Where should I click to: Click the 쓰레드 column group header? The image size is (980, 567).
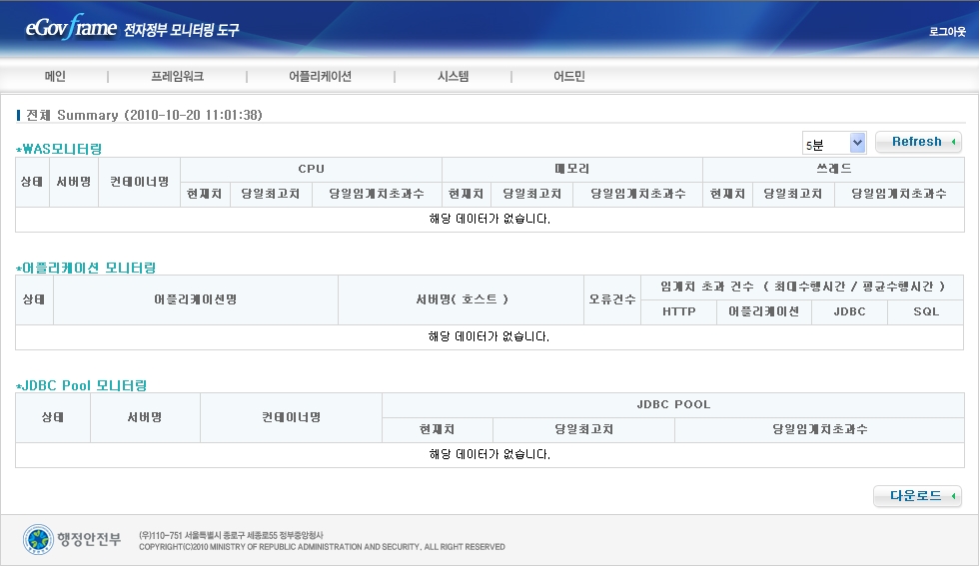point(833,170)
